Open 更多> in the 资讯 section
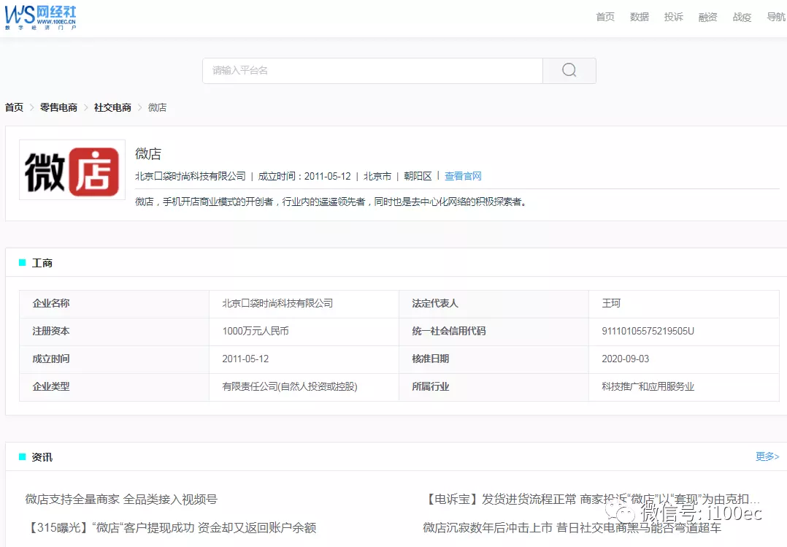 (767, 456)
